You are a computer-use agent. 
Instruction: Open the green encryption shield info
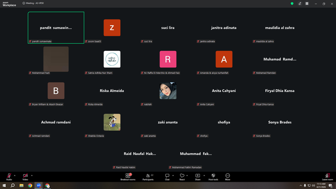pyautogui.click(x=292, y=4)
